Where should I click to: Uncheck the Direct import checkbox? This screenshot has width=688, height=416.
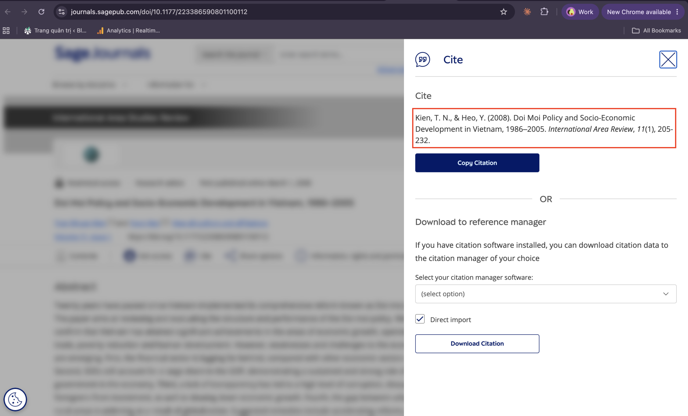point(420,319)
